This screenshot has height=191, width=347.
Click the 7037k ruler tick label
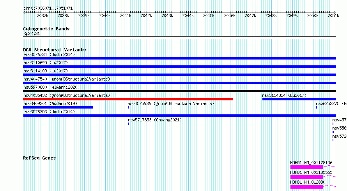pyautogui.click(x=42, y=16)
